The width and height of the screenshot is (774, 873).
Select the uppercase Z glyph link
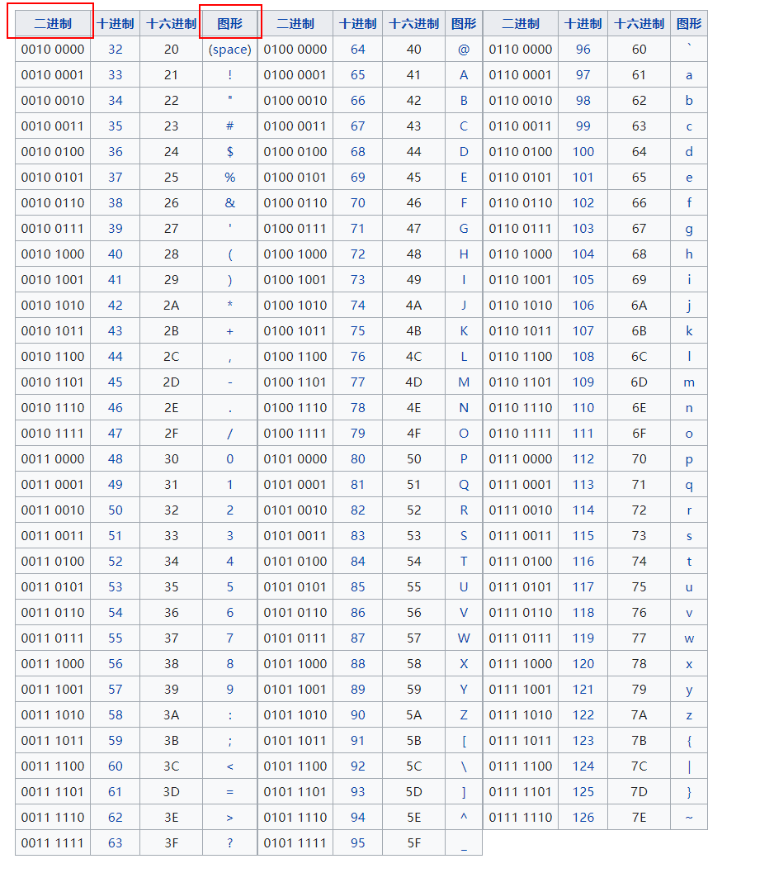(x=463, y=715)
